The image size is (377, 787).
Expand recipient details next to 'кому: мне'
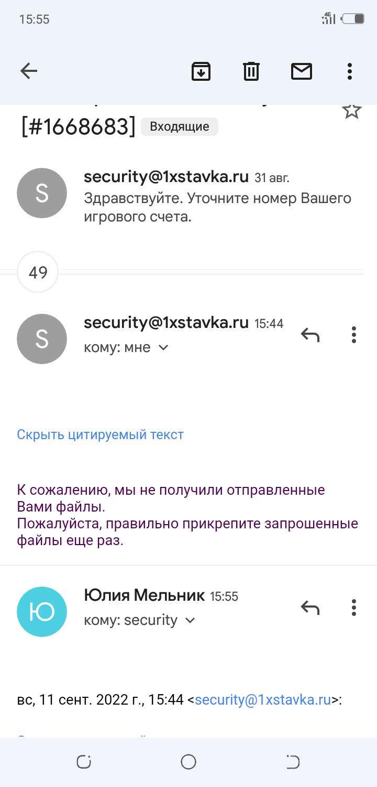click(163, 347)
